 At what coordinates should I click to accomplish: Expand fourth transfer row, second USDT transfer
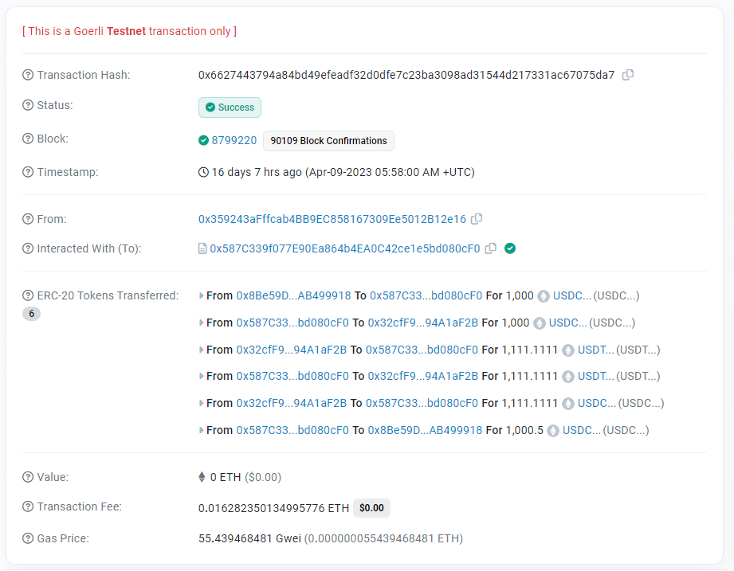202,376
